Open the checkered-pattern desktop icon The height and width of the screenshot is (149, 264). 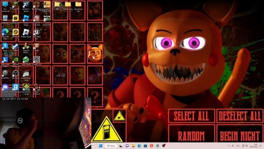(x=37, y=60)
